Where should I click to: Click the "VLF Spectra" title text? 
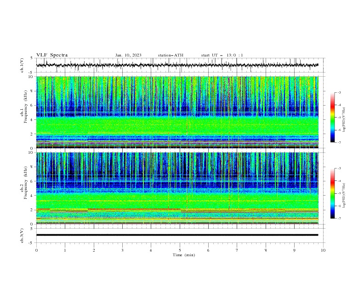coord(52,55)
